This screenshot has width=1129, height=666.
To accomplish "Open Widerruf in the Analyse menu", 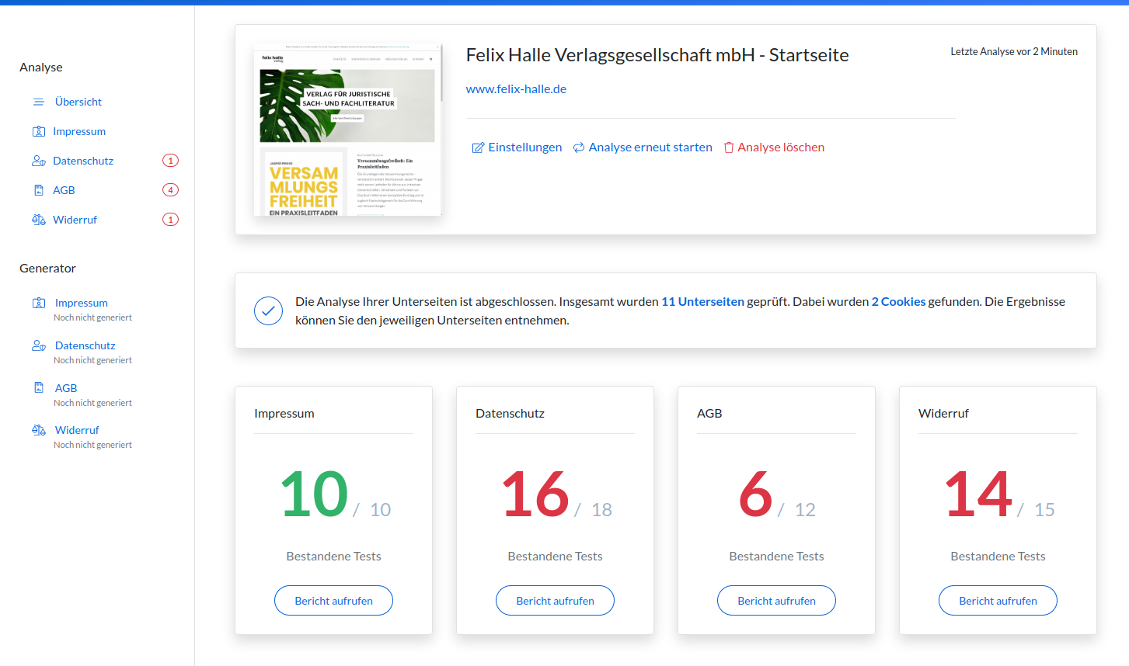I will coord(75,220).
